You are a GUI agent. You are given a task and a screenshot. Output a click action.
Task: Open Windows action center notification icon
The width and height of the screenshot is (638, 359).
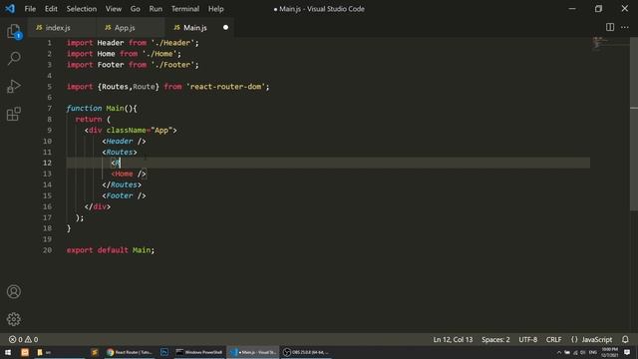click(x=627, y=352)
